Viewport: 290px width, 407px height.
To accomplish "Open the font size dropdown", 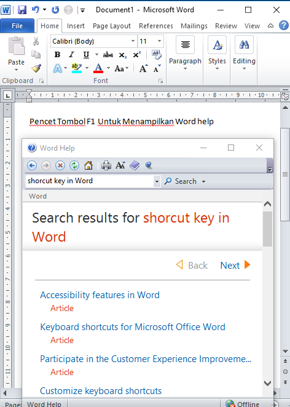I will pyautogui.click(x=159, y=41).
